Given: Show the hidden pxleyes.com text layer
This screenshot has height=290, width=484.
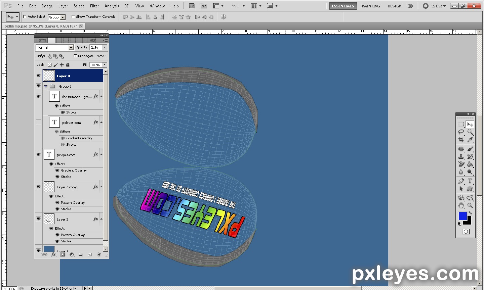Looking at the screenshot, I should 38,122.
